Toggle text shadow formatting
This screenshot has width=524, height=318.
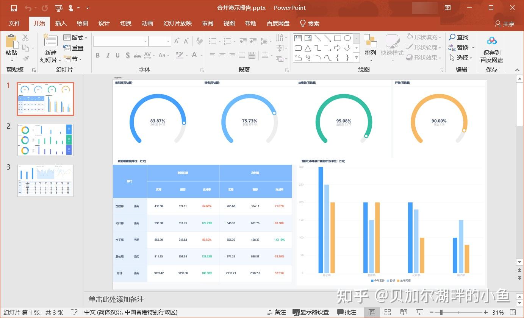point(128,55)
